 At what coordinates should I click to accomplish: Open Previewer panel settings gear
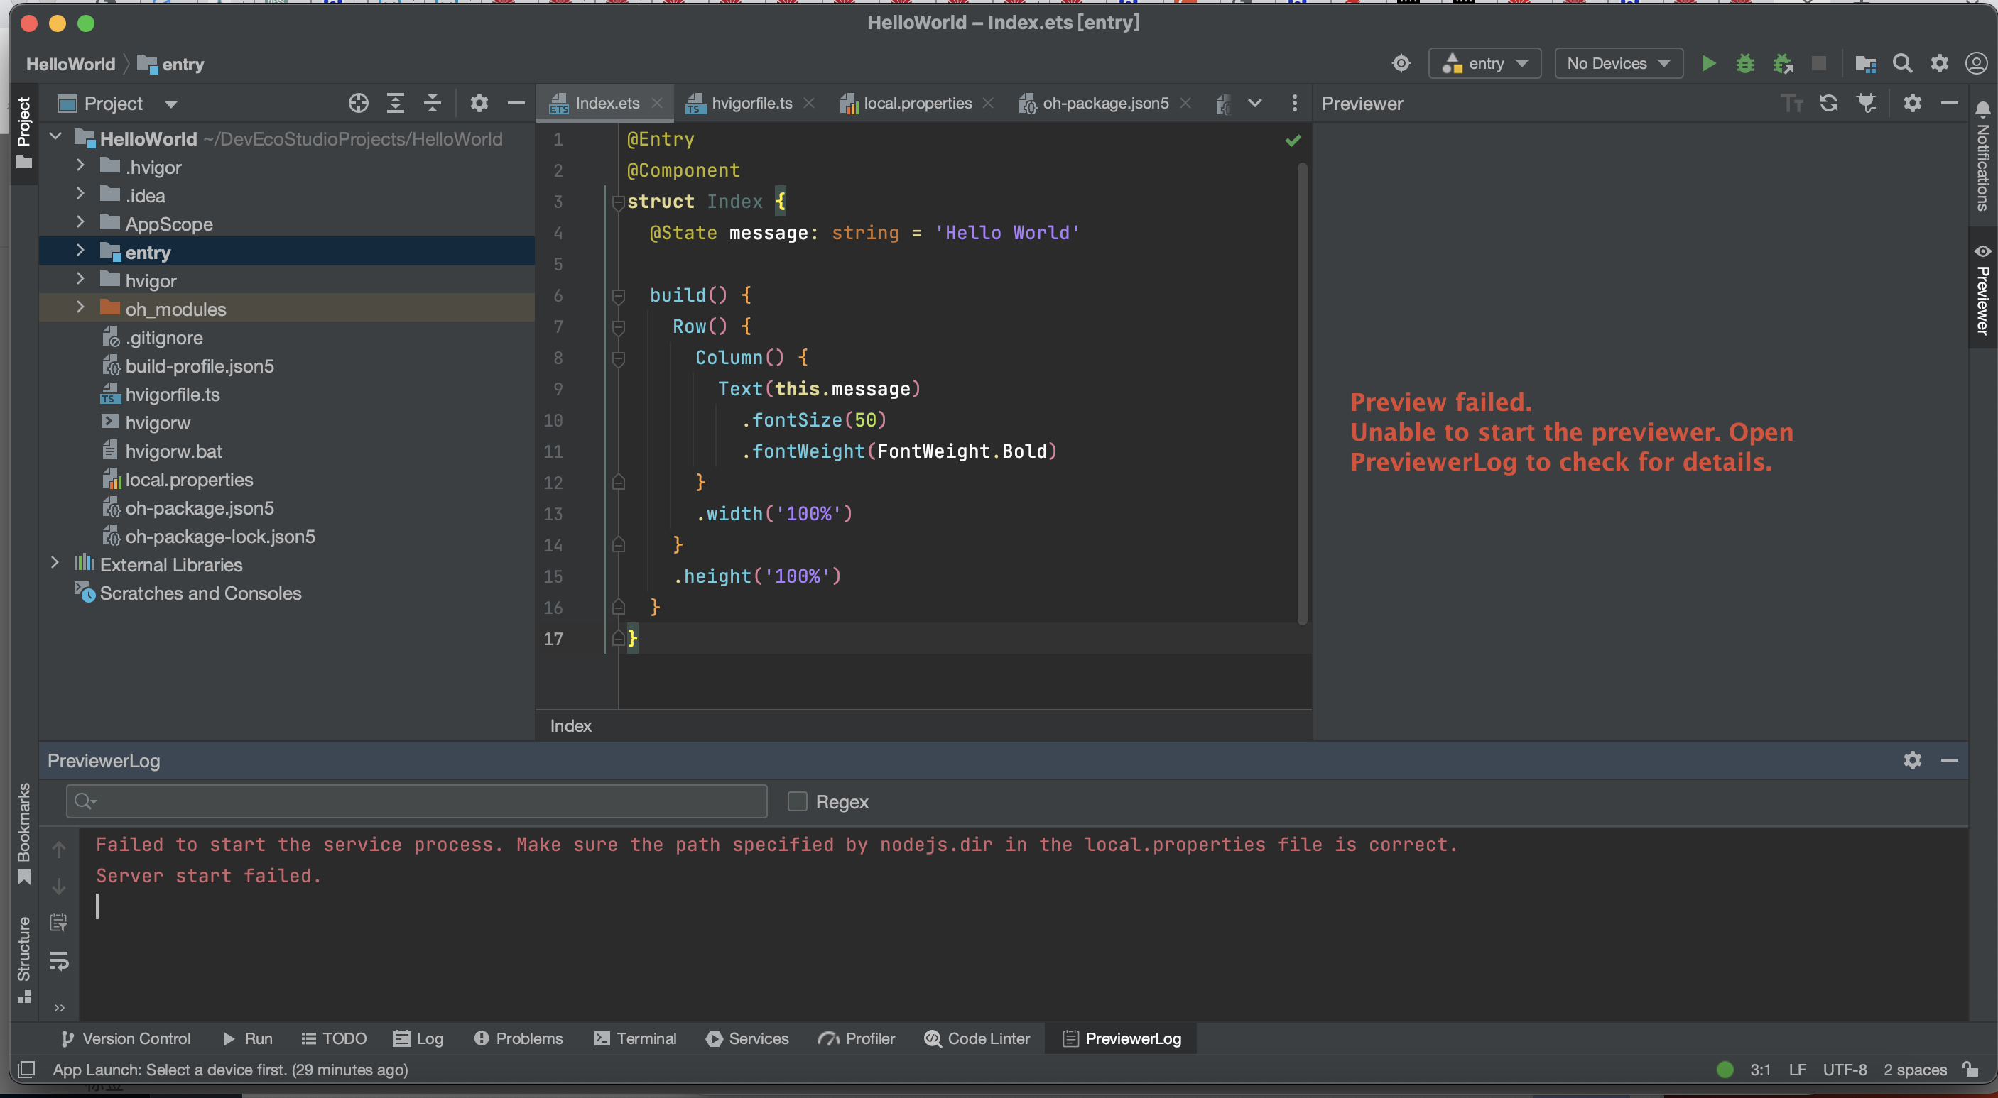point(1912,103)
